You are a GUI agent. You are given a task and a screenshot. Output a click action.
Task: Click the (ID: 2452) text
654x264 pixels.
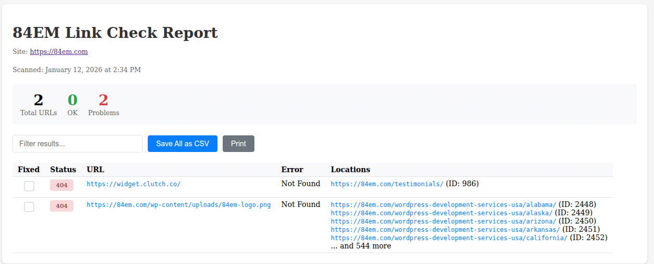pyautogui.click(x=588, y=238)
